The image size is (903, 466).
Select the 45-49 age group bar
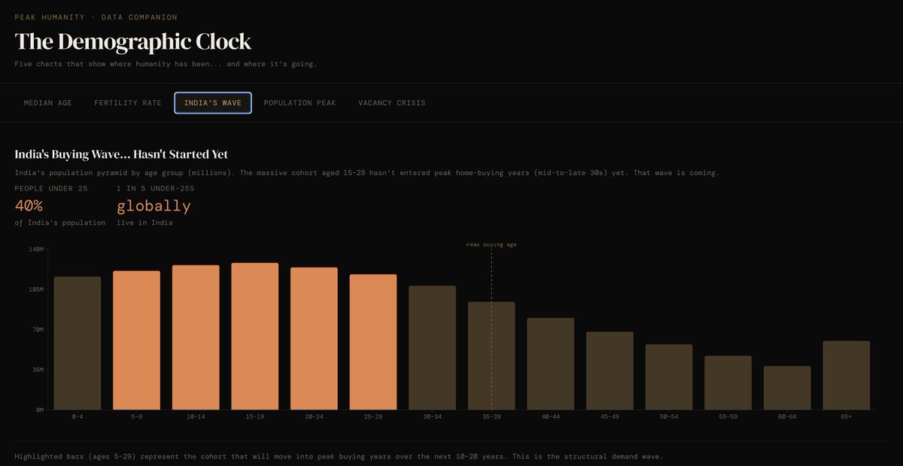click(610, 371)
